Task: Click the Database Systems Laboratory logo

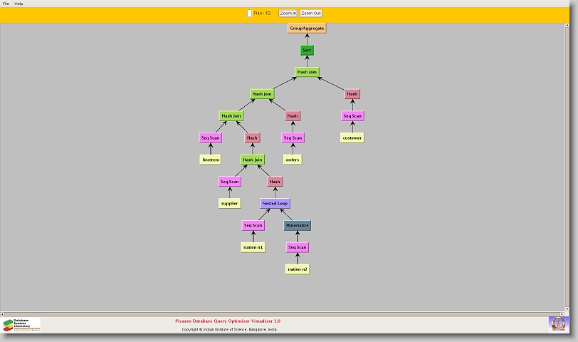Action: 21,325
